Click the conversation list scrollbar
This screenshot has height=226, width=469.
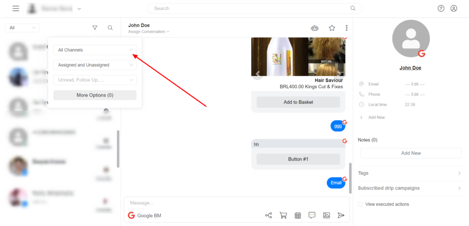point(118,149)
